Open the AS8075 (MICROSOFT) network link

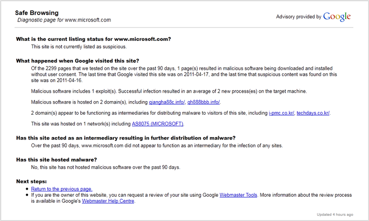click(157, 124)
